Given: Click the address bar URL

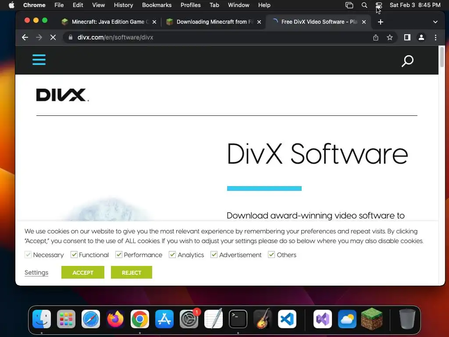Looking at the screenshot, I should [x=115, y=37].
